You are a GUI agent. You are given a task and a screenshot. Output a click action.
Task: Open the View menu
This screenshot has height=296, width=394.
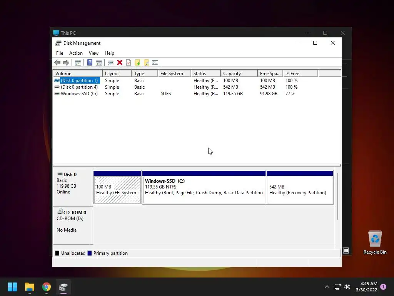(x=93, y=53)
